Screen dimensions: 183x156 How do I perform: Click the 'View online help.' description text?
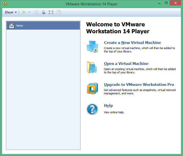click(x=114, y=112)
